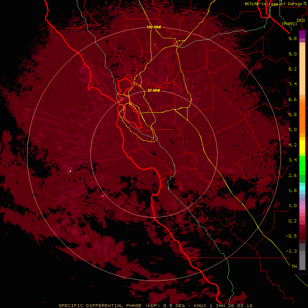The width and height of the screenshot is (308, 308).
Task: Click the 0.5 DEG elevation text in caption
Action: (x=175, y=306)
